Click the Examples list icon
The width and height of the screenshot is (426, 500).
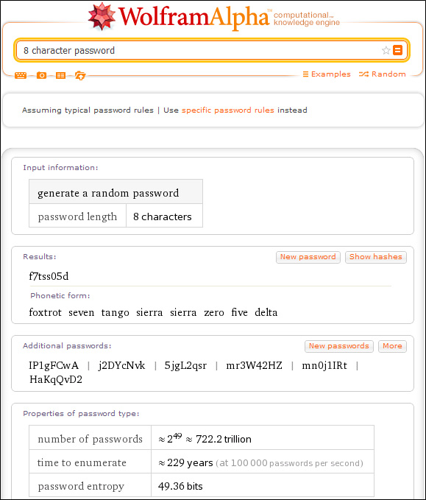tap(305, 74)
